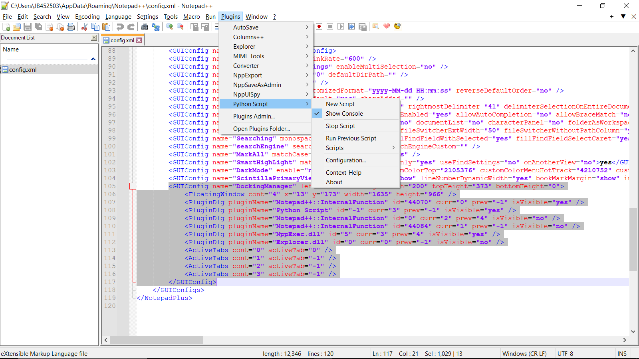Viewport: 639px width, 359px height.
Task: Choose Stop Script menu entry
Action: click(355, 126)
